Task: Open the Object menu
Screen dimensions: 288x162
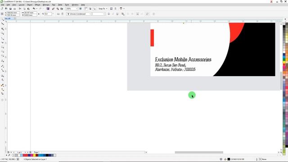Action: 29,5
